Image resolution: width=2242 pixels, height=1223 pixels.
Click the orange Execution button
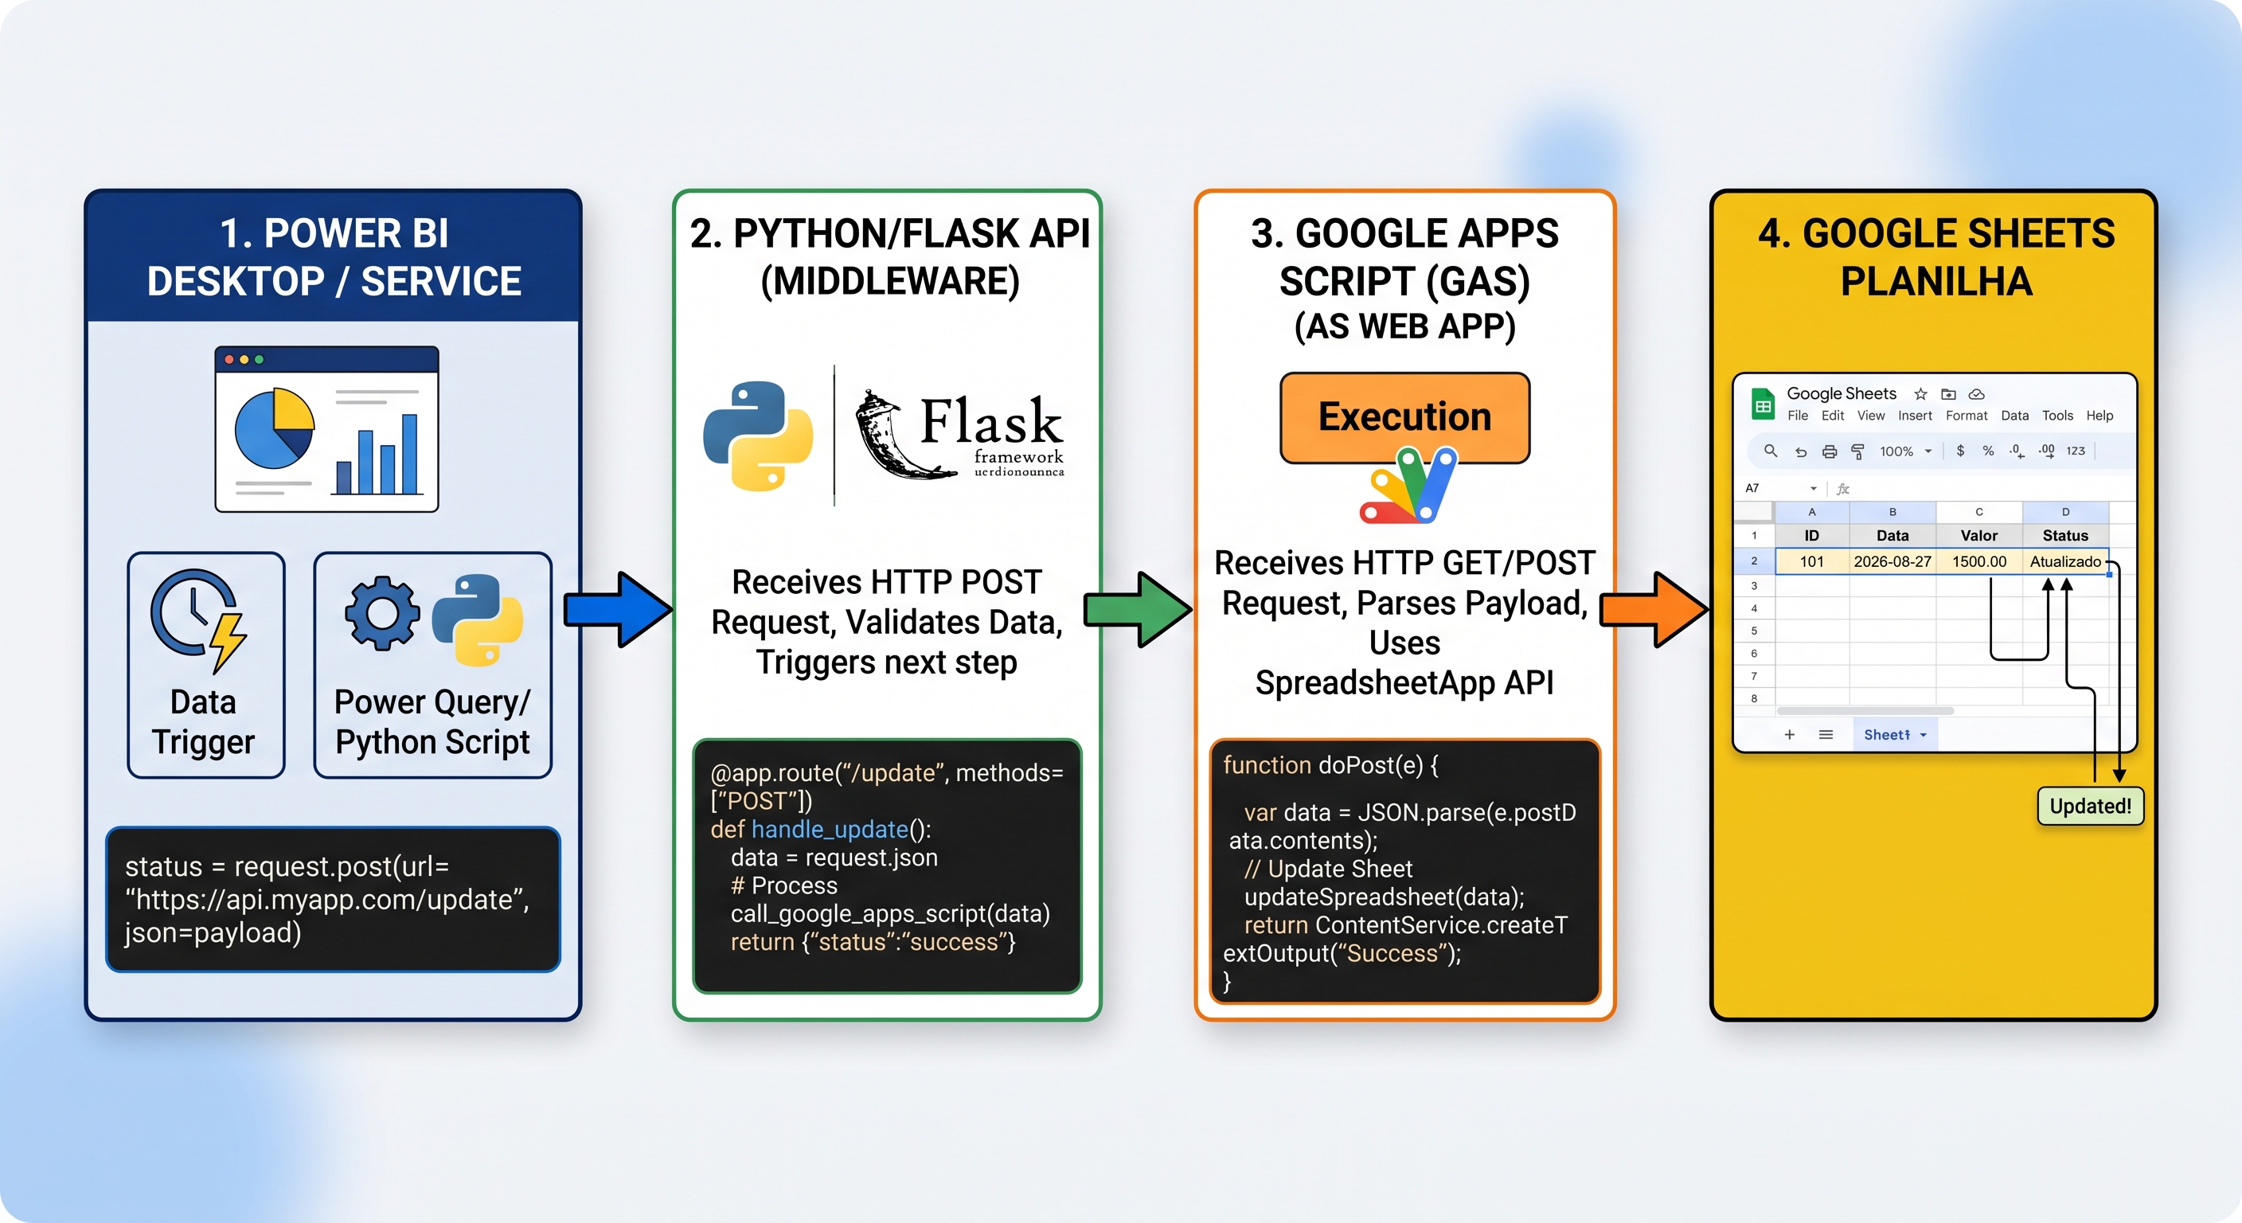point(1404,417)
